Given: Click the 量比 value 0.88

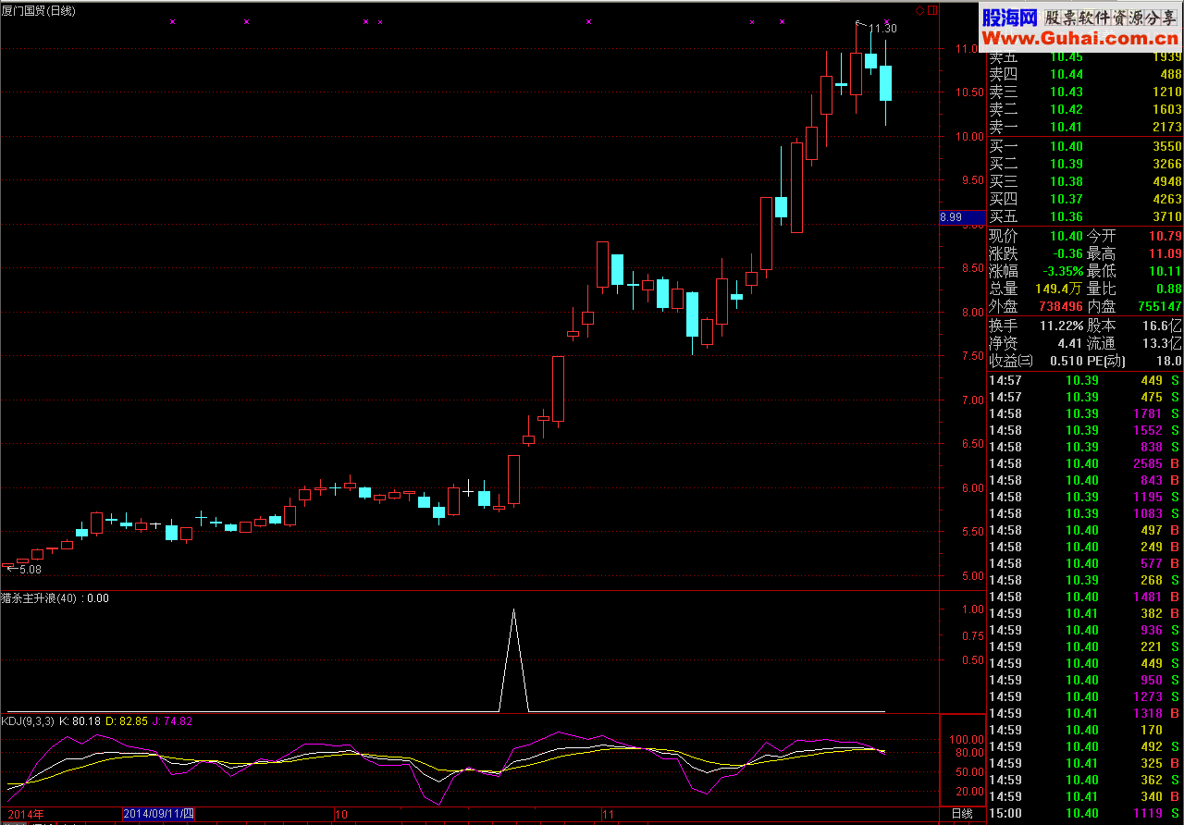Looking at the screenshot, I should 1169,289.
